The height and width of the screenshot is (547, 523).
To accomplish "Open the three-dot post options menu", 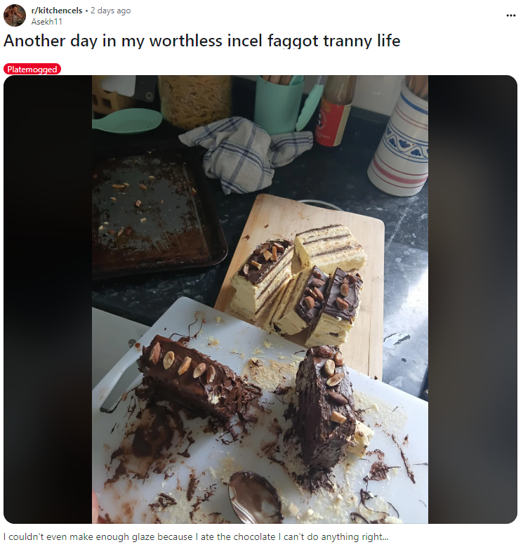I will [x=510, y=15].
